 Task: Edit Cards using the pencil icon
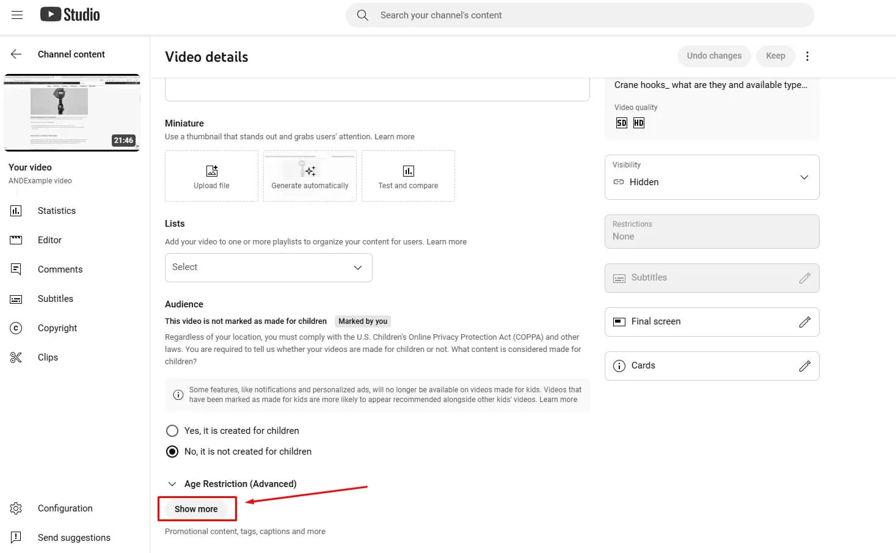[804, 366]
